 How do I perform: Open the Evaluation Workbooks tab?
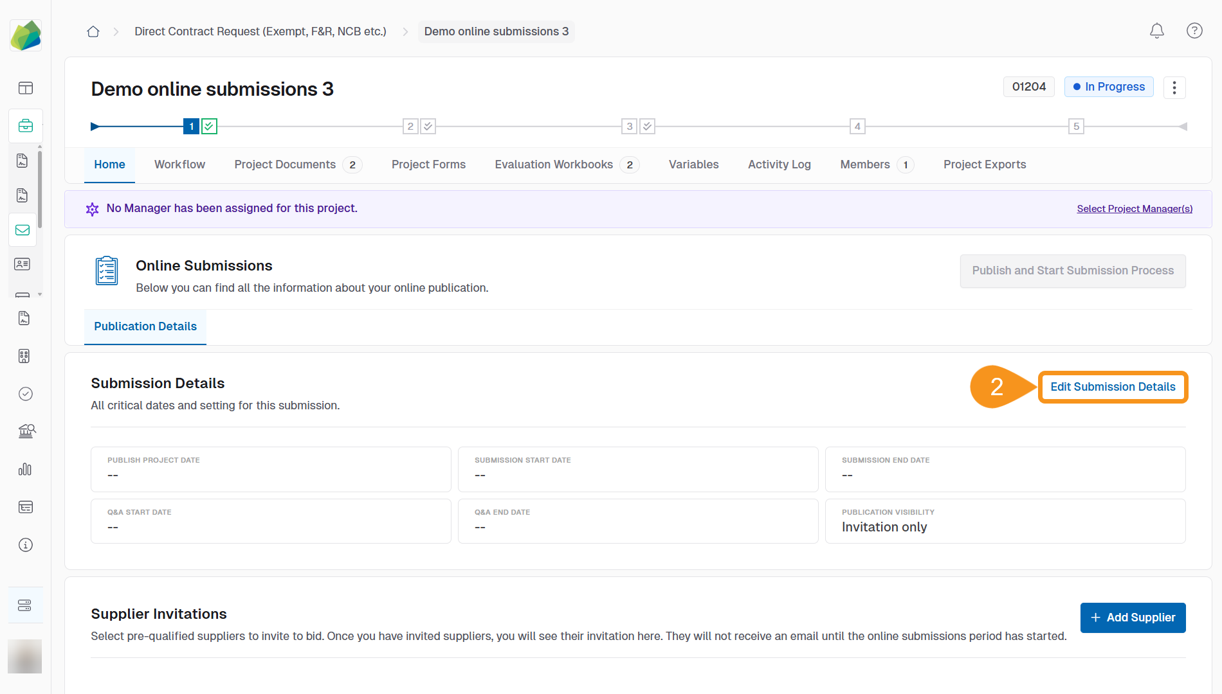[x=554, y=165]
